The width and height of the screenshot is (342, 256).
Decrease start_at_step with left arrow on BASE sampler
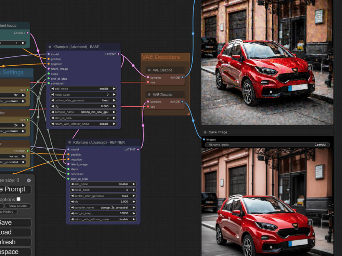(x=52, y=118)
